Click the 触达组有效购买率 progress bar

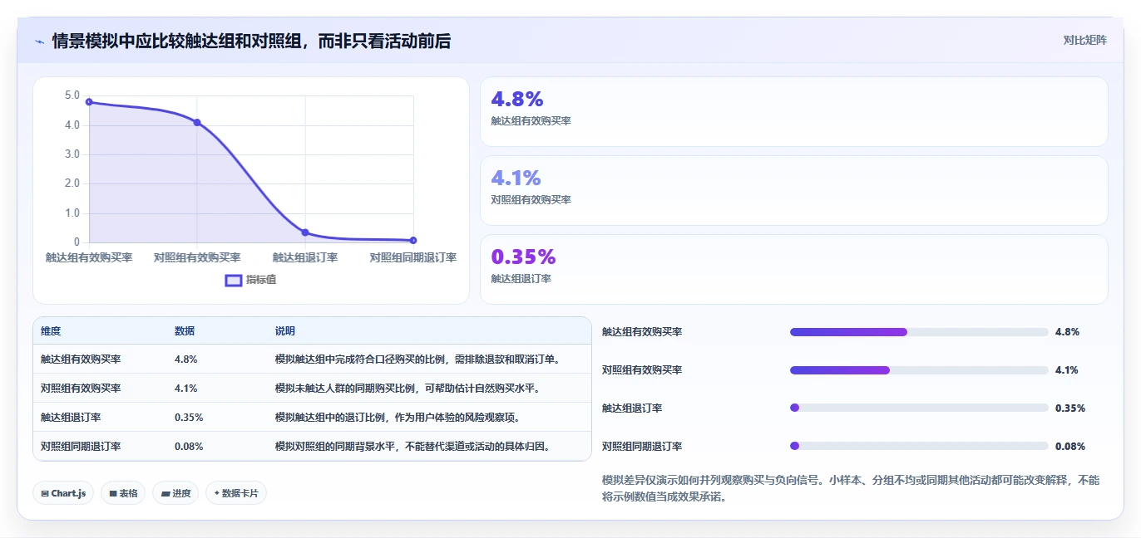point(919,332)
